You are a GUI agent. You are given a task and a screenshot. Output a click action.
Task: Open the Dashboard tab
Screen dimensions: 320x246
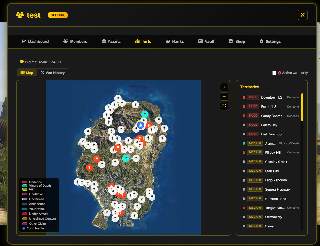pyautogui.click(x=35, y=42)
